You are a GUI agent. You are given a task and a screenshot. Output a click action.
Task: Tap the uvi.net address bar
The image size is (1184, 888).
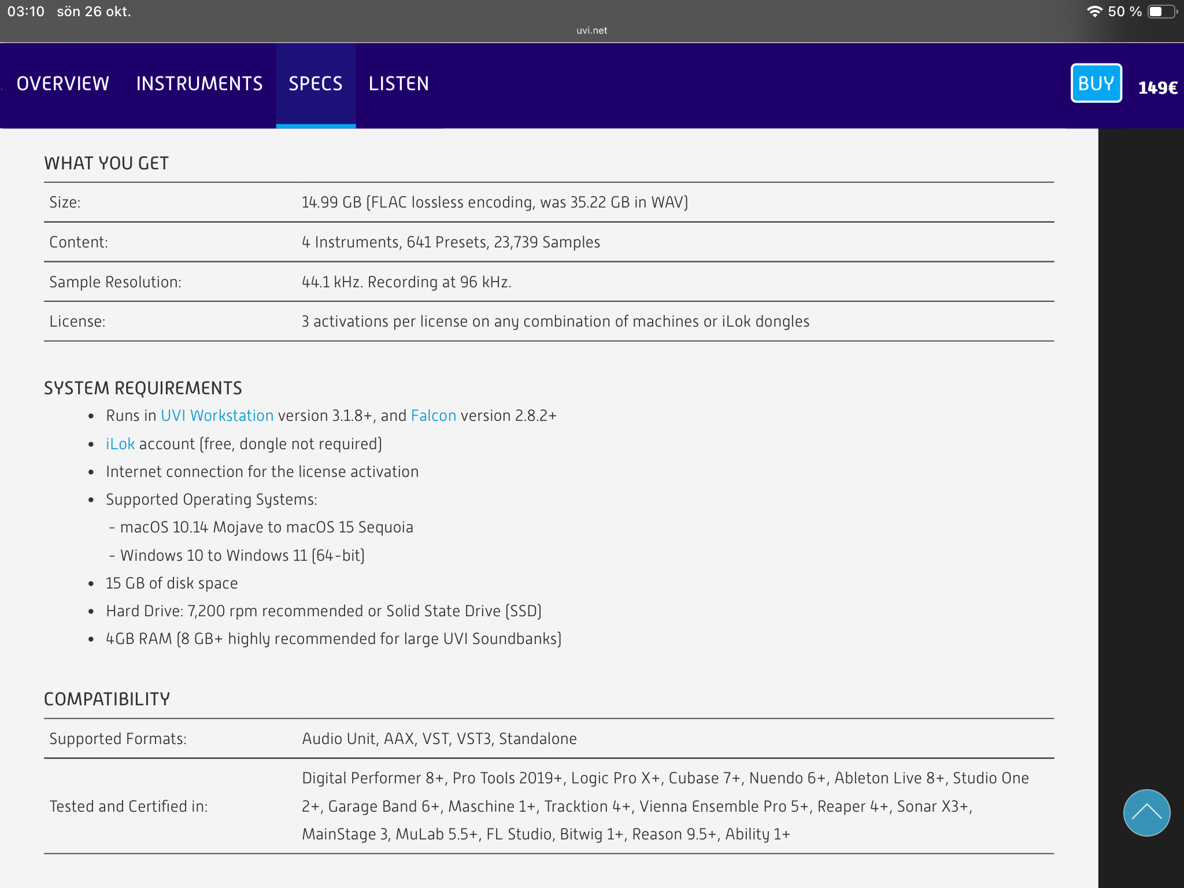point(591,30)
